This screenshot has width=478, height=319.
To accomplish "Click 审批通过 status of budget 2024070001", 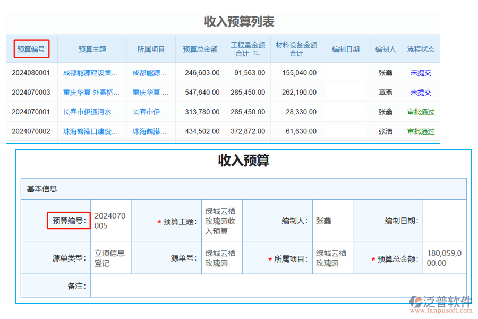I will 421,112.
